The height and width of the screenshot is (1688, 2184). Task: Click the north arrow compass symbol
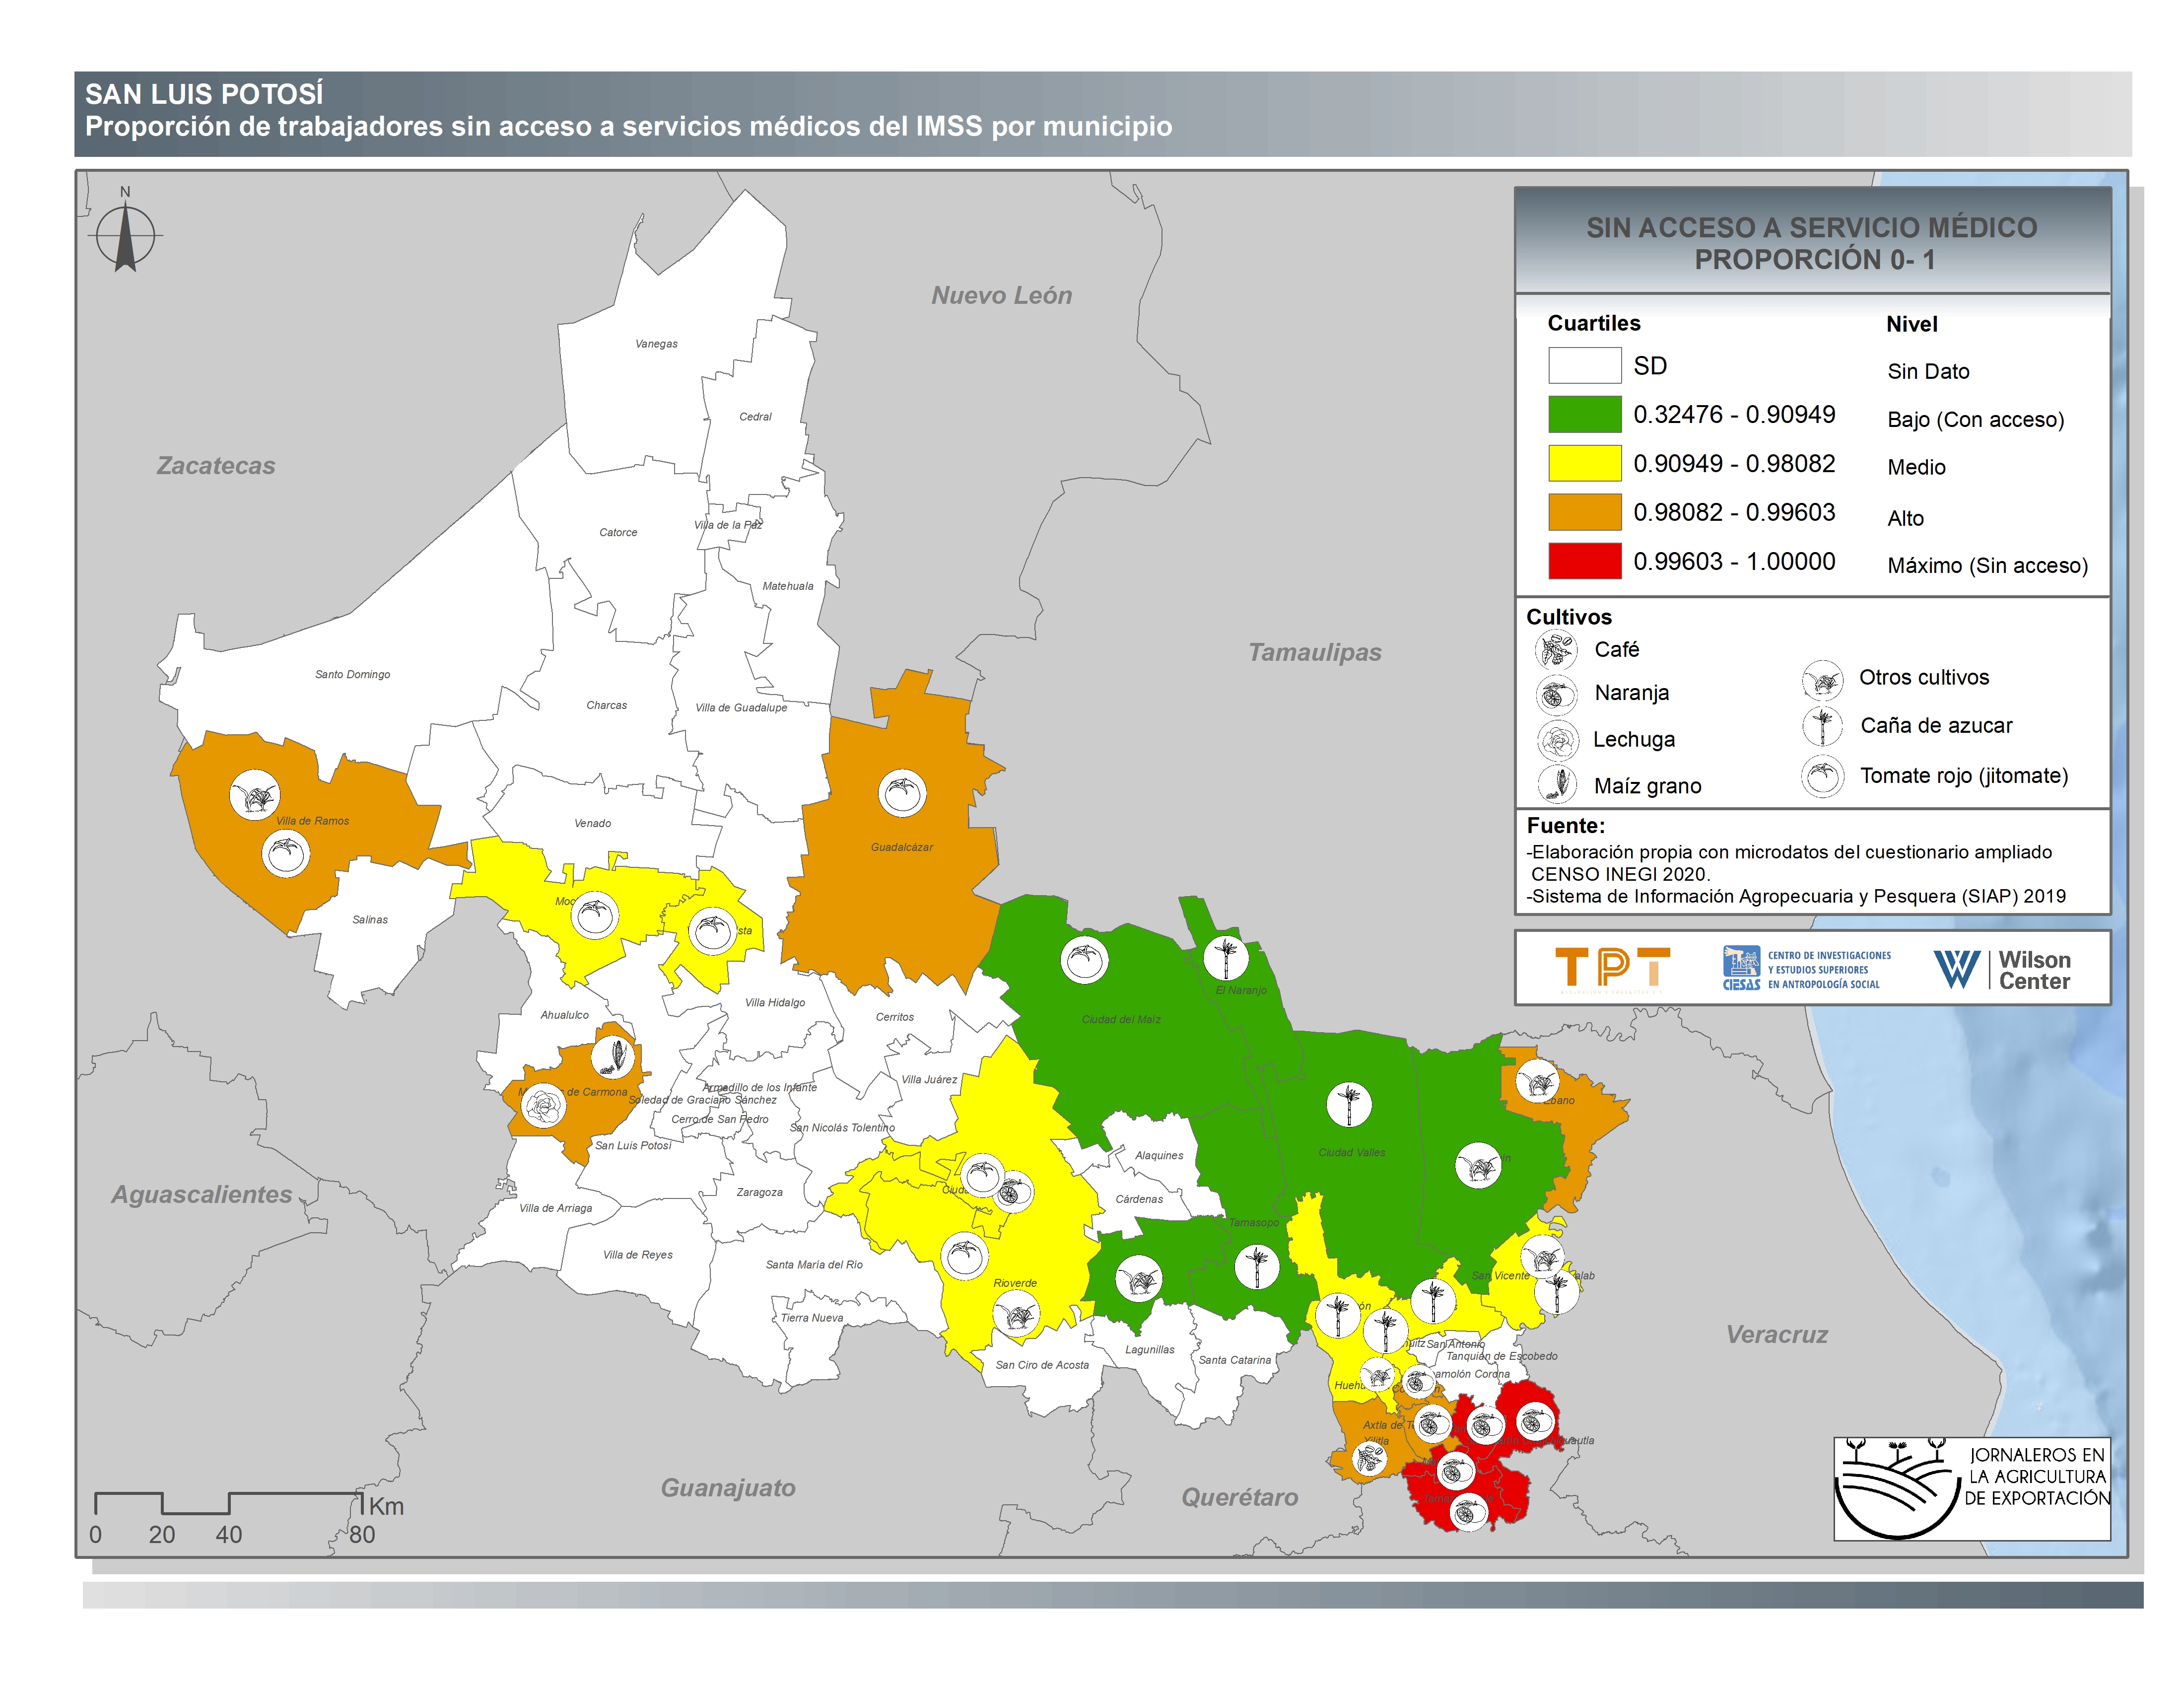coord(125,235)
